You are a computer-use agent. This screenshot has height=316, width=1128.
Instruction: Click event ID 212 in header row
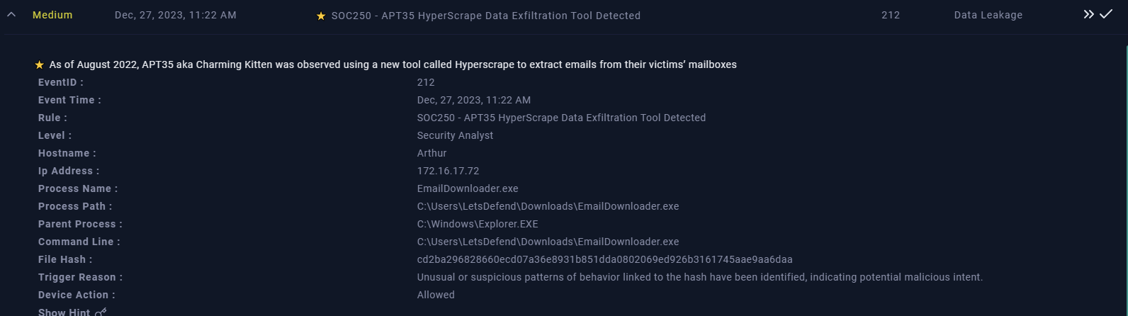(891, 15)
